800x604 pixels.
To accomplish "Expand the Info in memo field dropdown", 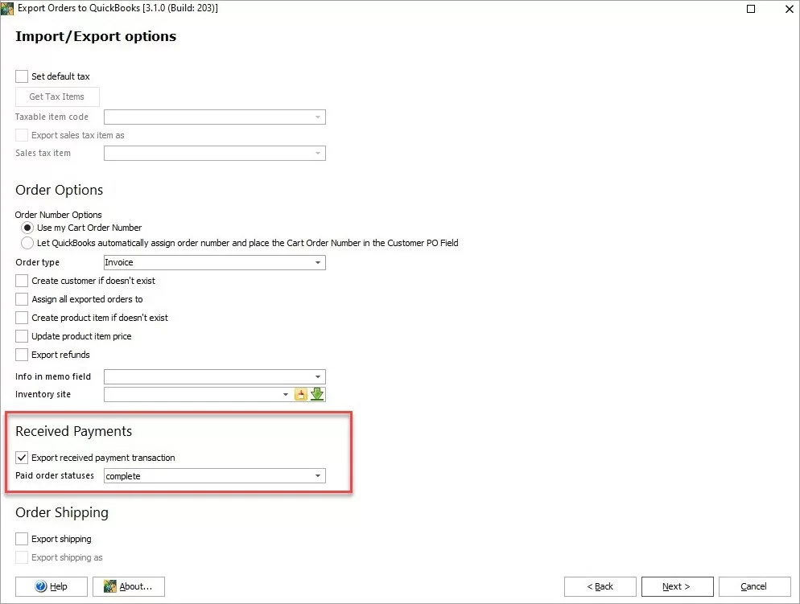I will (x=317, y=376).
